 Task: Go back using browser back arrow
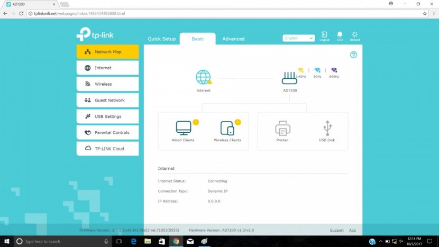pos(5,13)
